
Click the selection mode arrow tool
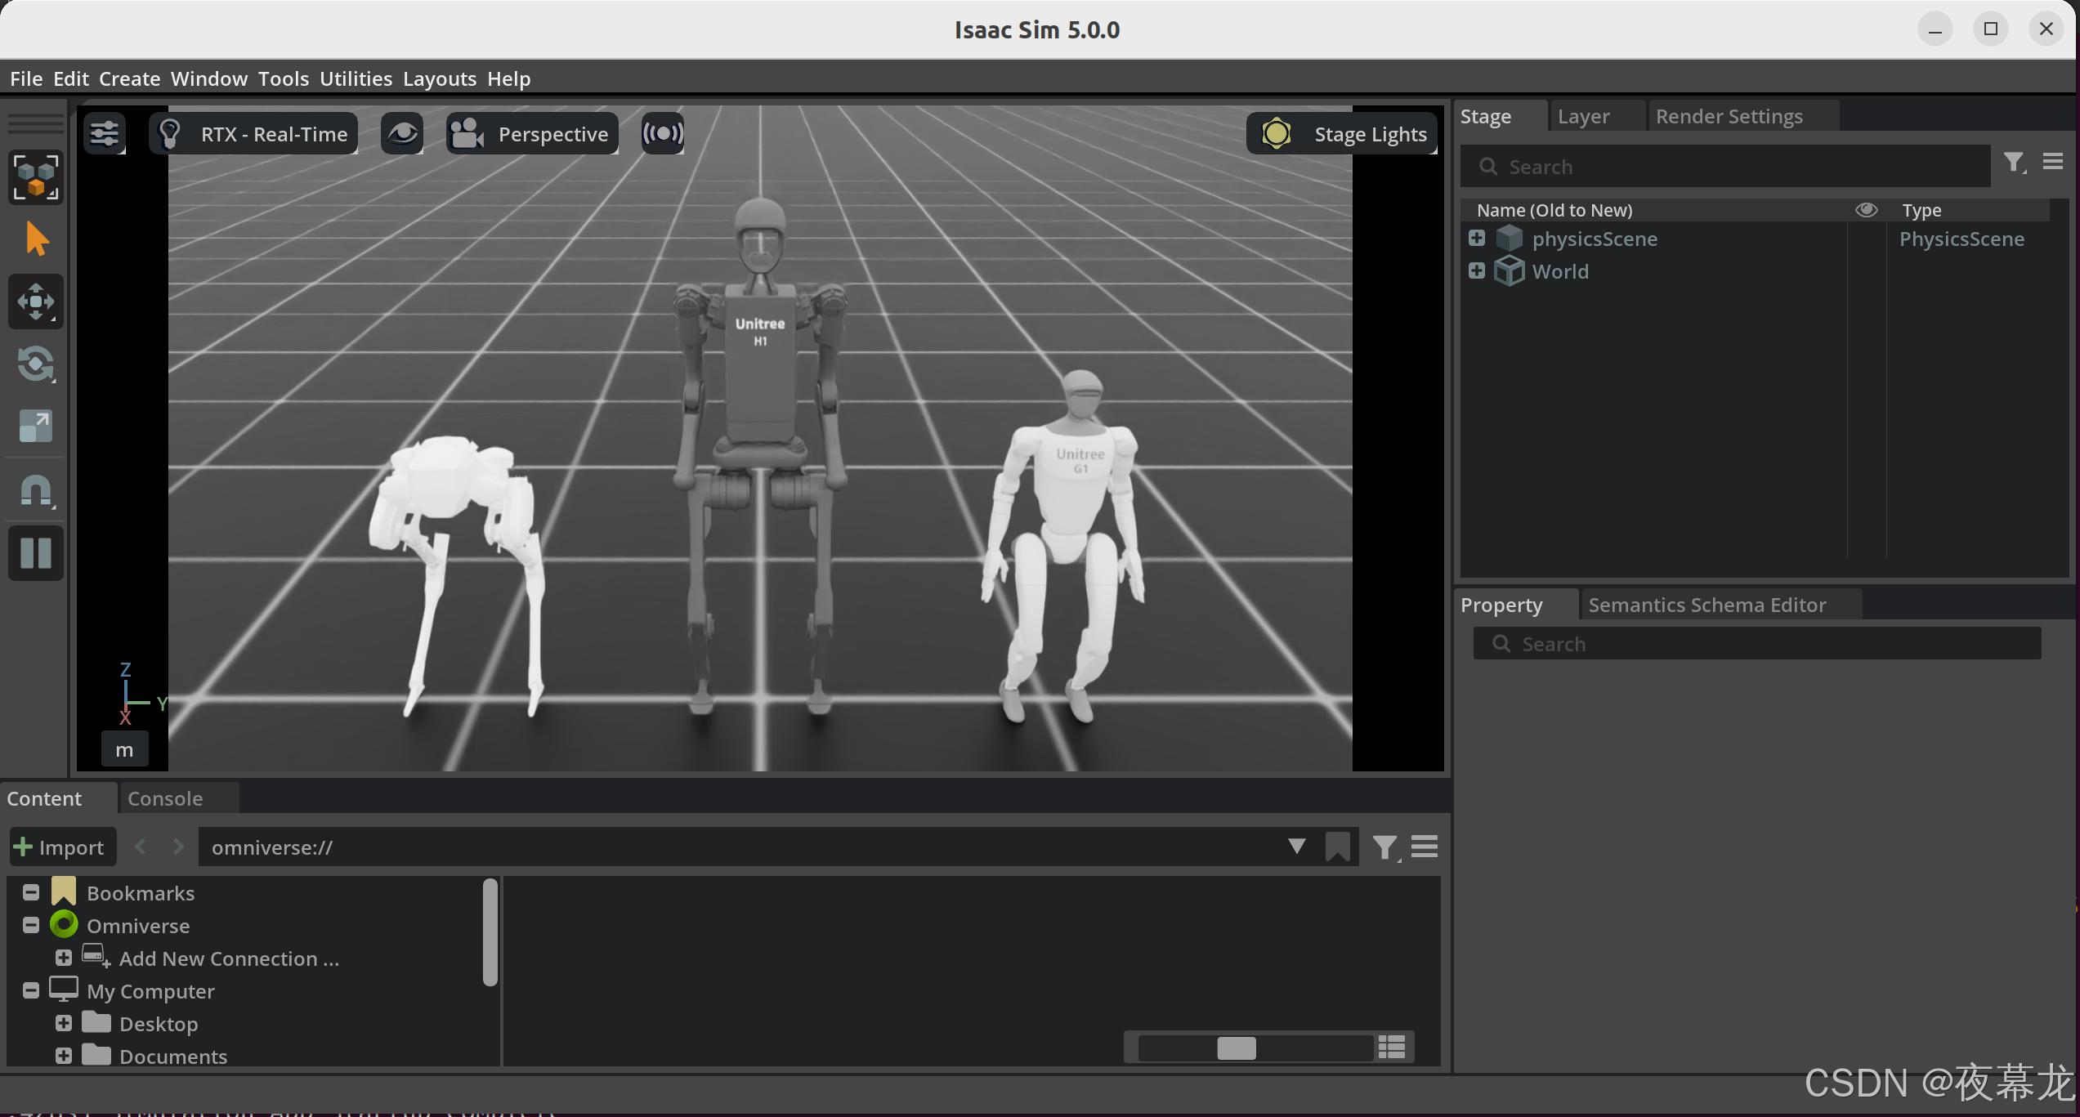click(x=35, y=239)
